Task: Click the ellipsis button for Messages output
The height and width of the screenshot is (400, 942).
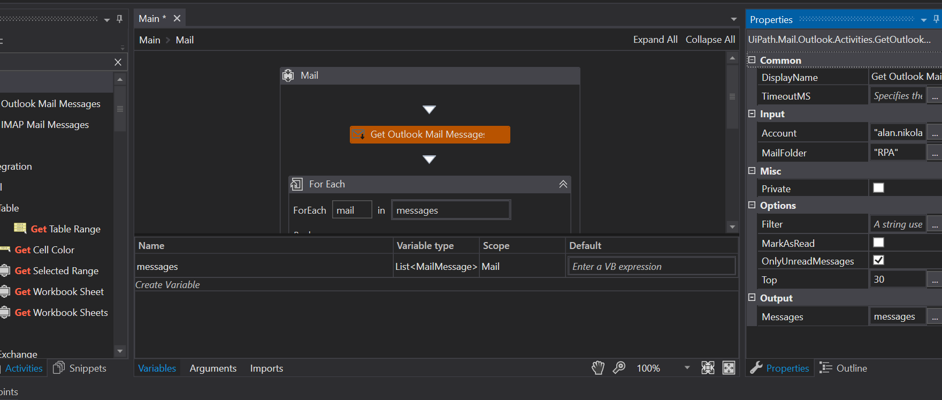Action: [x=935, y=317]
